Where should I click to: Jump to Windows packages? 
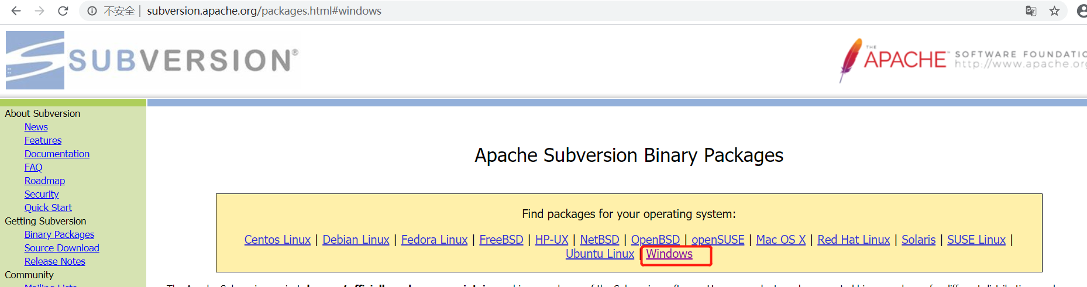click(x=669, y=254)
